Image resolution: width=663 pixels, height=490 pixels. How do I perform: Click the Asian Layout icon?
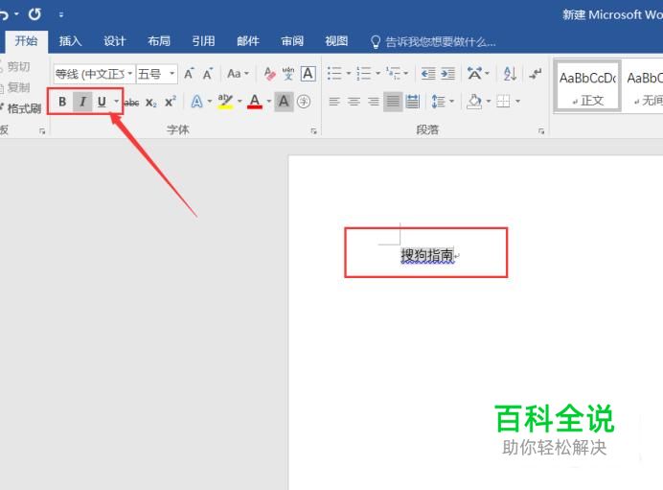[x=474, y=74]
